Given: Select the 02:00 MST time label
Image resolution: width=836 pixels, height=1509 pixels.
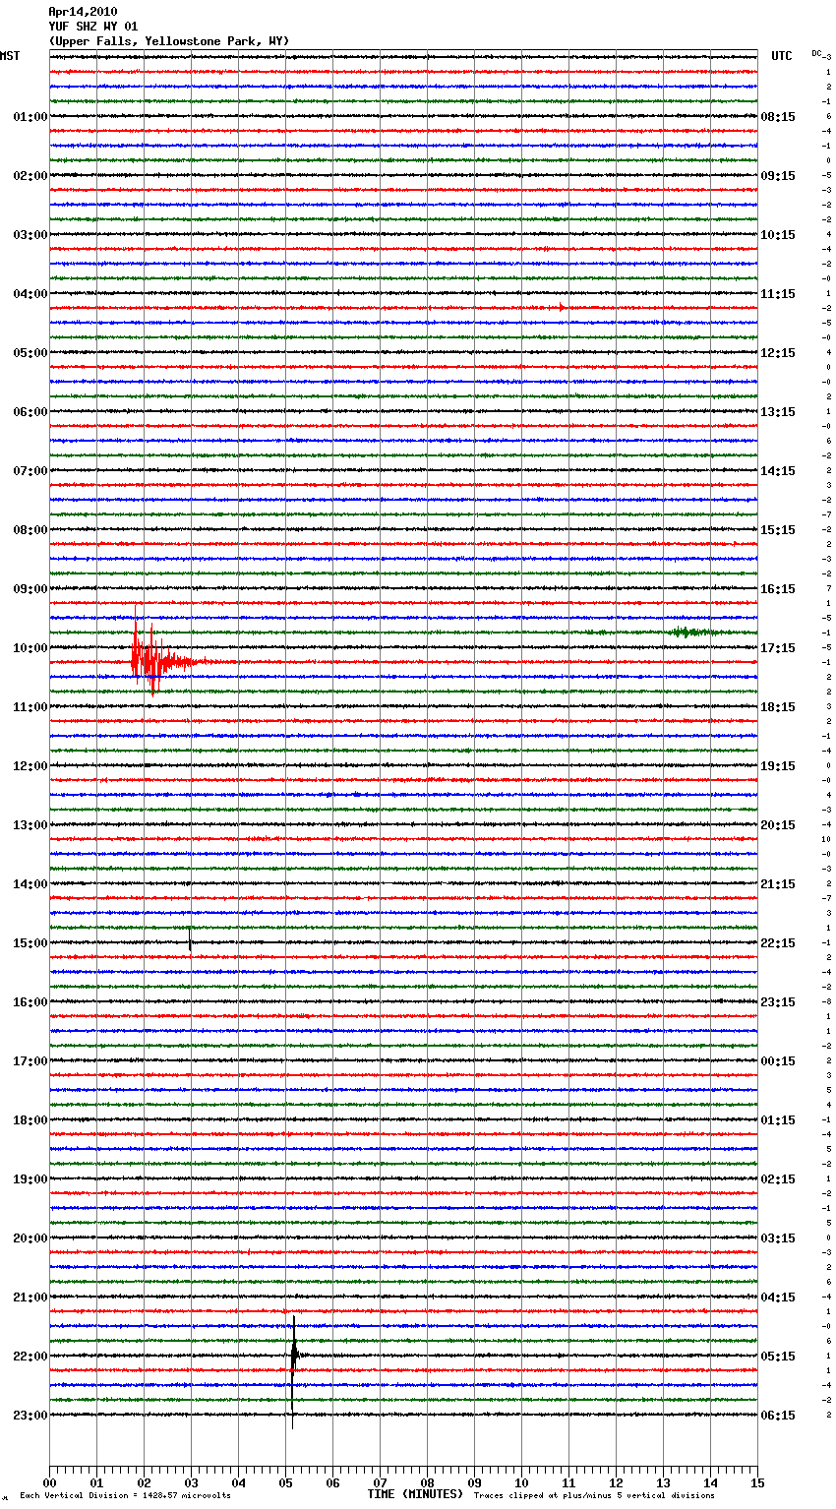Looking at the screenshot, I should 30,176.
